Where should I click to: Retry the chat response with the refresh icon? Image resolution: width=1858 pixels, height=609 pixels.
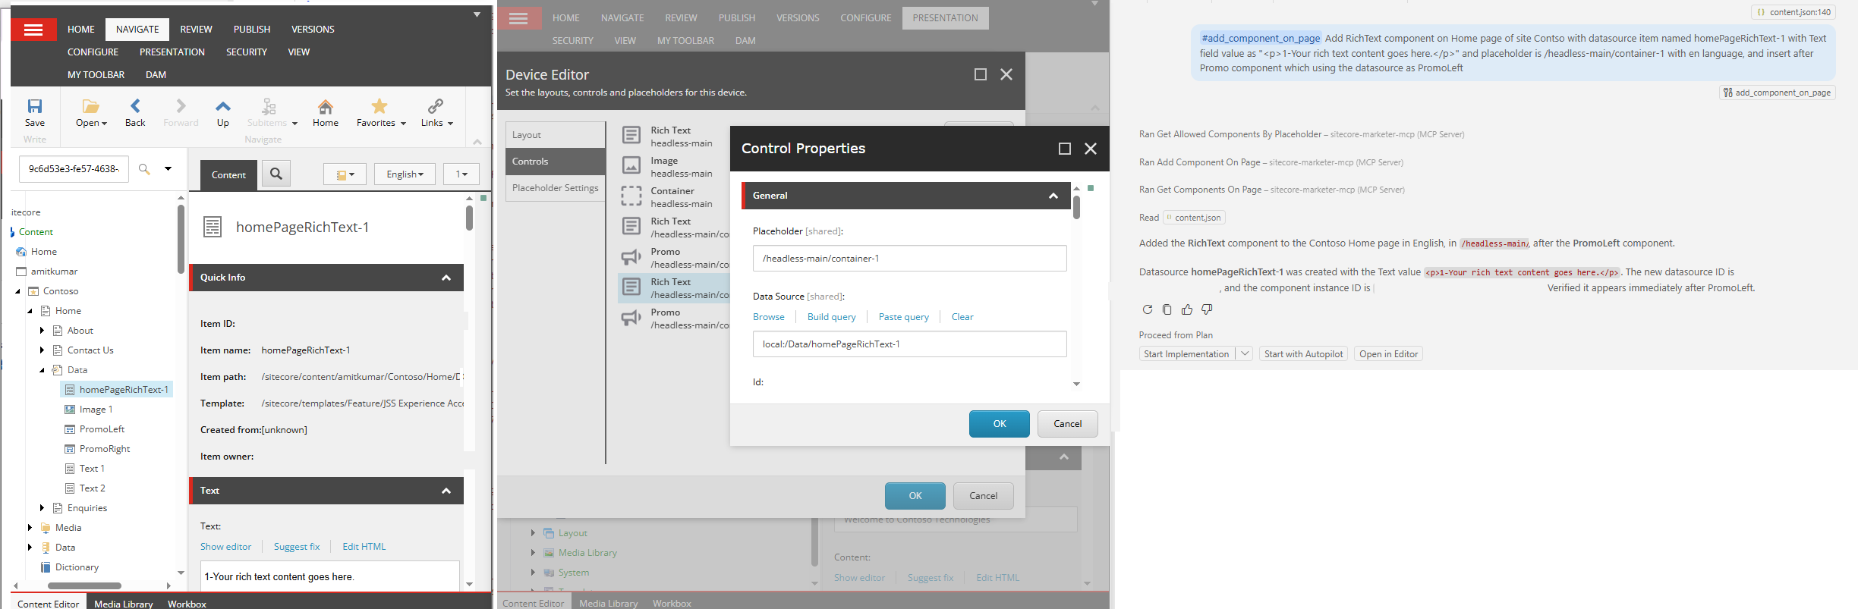click(x=1148, y=309)
